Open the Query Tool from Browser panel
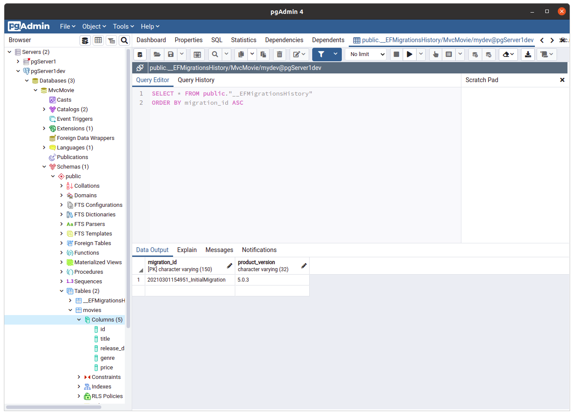The image size is (574, 415). point(85,40)
